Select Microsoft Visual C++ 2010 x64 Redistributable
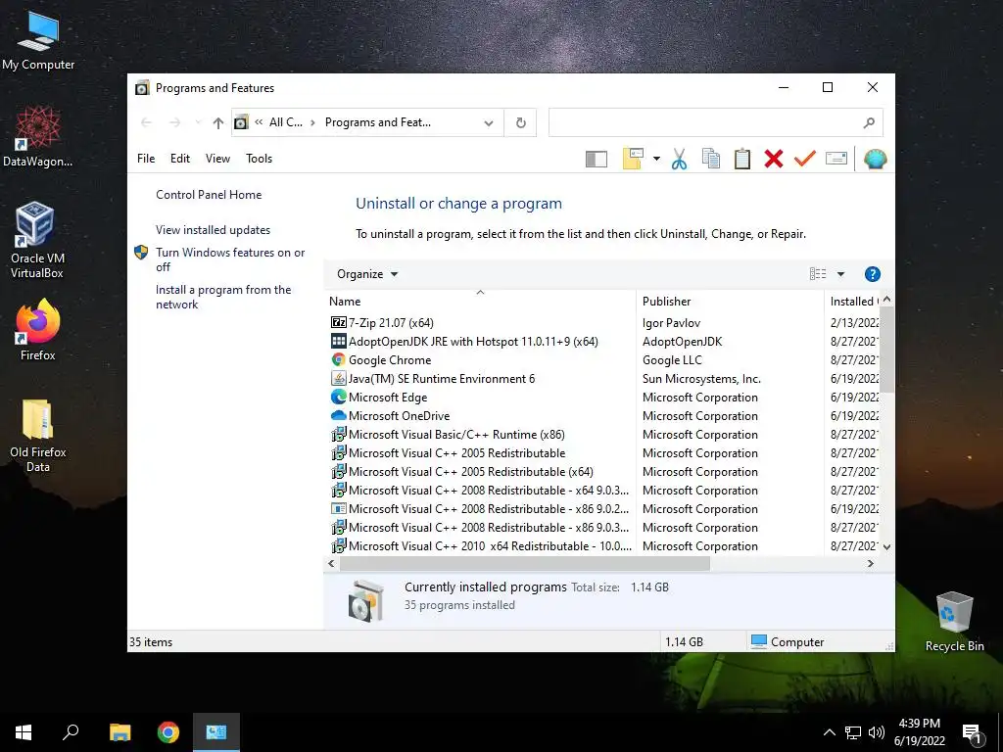Screen dimensions: 1003x752 (x=490, y=546)
